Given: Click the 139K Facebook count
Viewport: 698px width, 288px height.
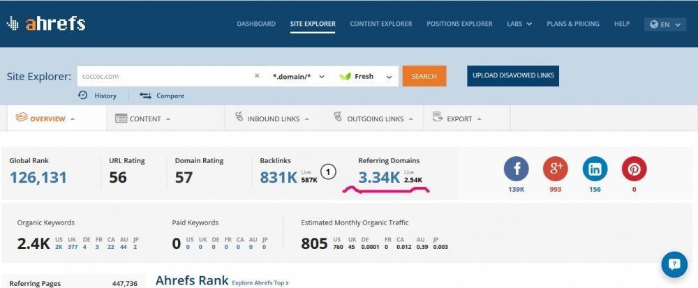Looking at the screenshot, I should (516, 190).
